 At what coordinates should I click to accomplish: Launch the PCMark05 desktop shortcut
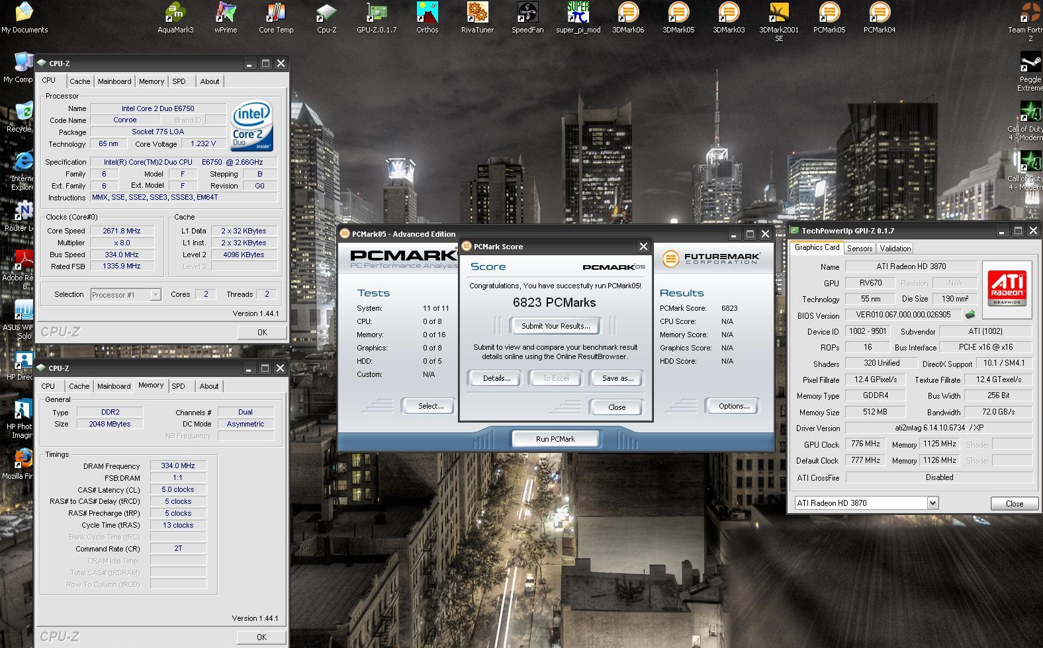pos(829,17)
